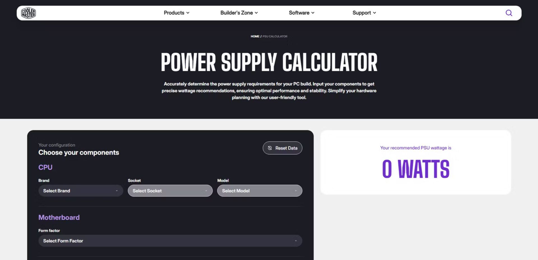Click the reset icon in Reset Data
Image resolution: width=538 pixels, height=260 pixels.
(270, 148)
